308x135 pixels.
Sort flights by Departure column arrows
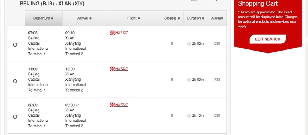pos(52,18)
